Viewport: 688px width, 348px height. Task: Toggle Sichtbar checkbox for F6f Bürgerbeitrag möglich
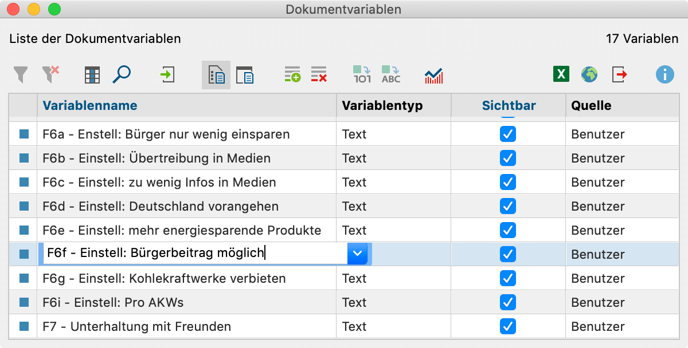pos(508,254)
